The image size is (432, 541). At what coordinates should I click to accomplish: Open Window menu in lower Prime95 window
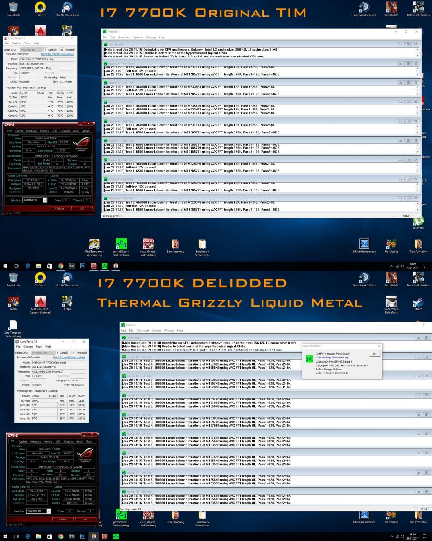pos(169,330)
